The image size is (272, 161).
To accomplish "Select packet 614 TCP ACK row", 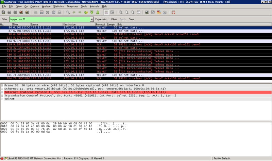I will [x=136, y=78].
